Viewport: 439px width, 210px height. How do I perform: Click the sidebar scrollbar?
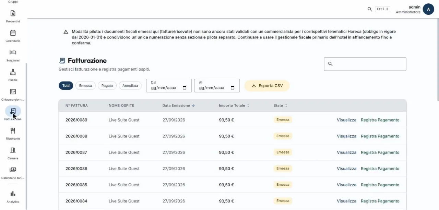coord(26,136)
